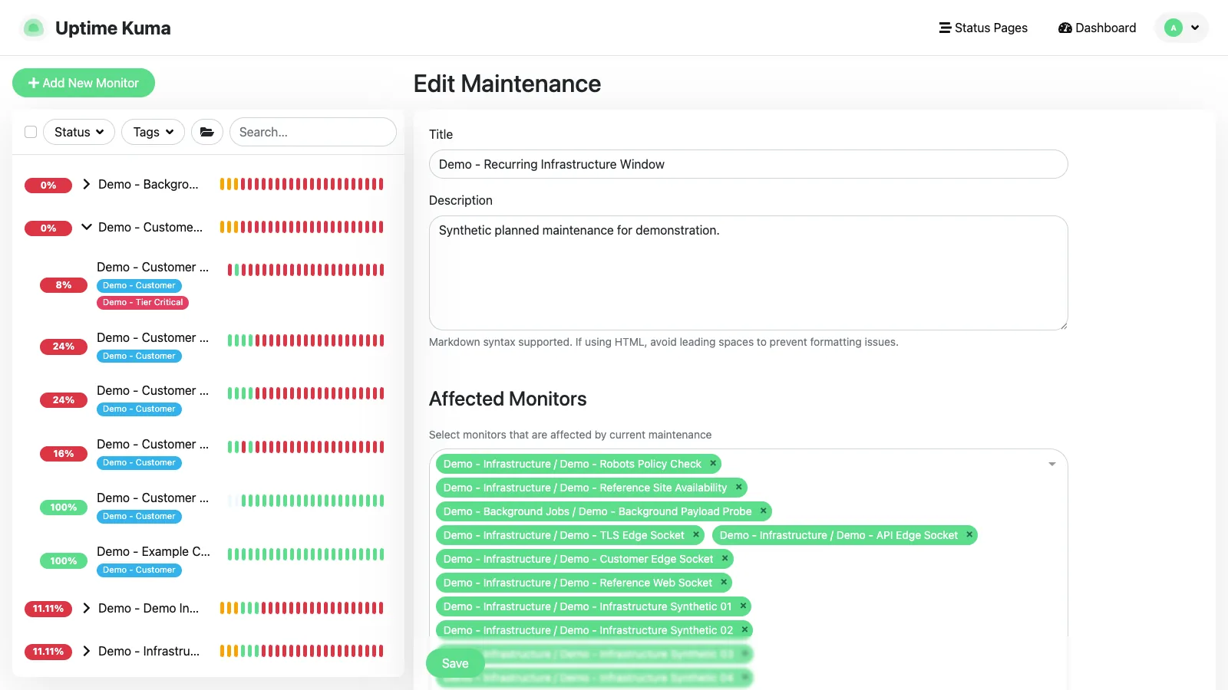Click the Uptime Kuma title link

(113, 28)
